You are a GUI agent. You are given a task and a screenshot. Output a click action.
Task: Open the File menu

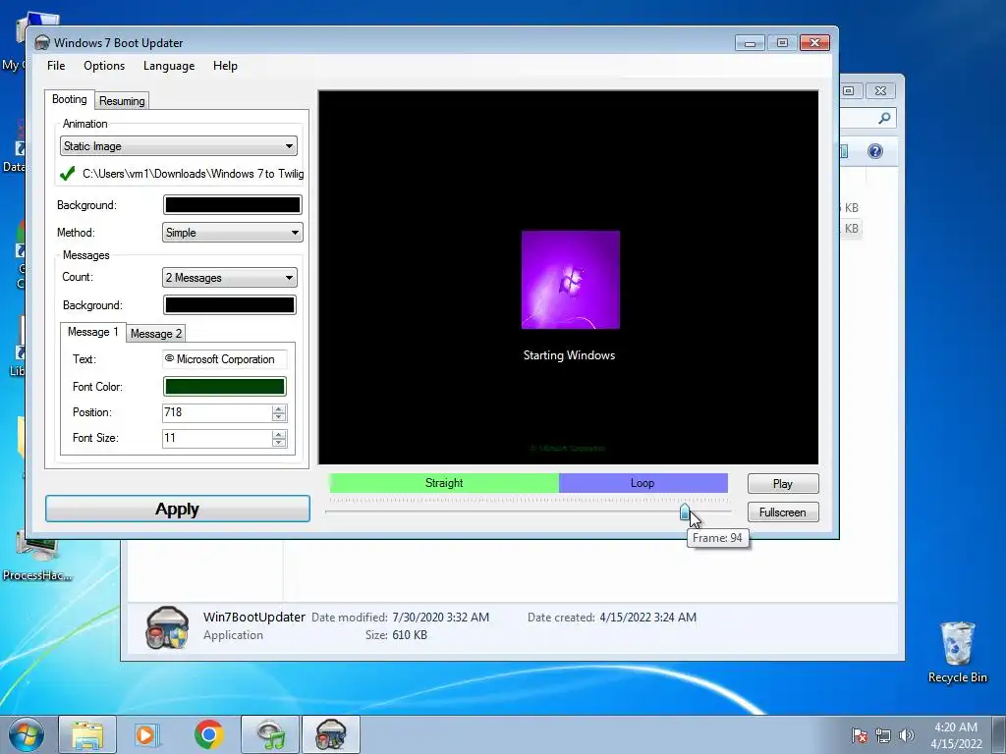point(56,66)
